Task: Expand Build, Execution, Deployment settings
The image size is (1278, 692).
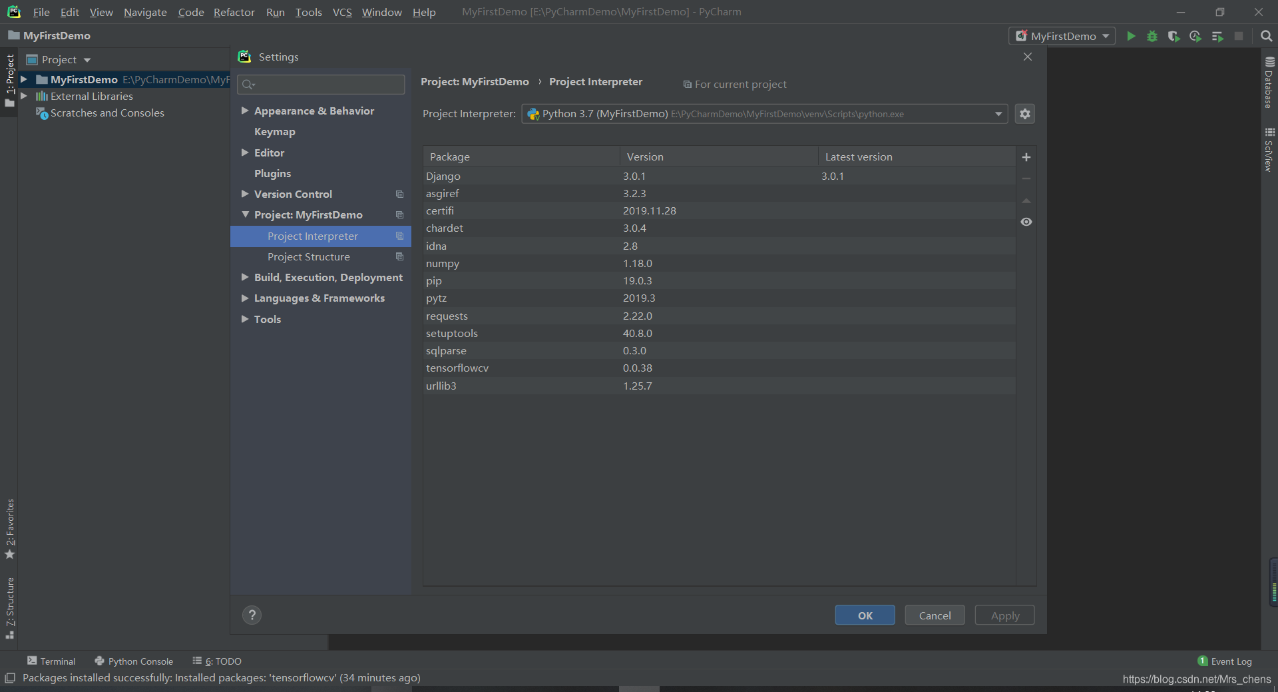Action: [245, 277]
